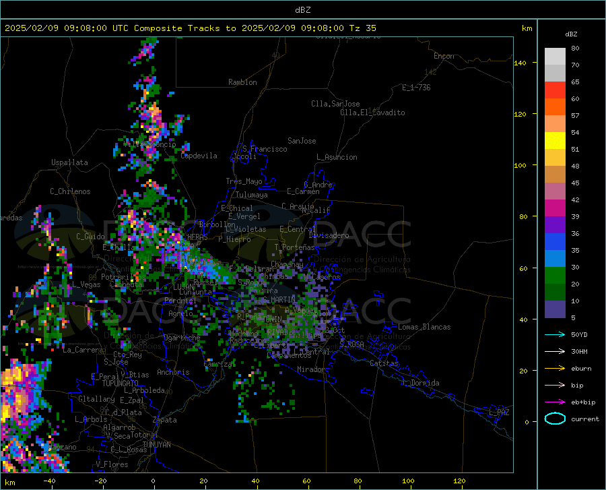606x490 pixels.
Task: Click the Mirador place label
Action: [x=310, y=369]
